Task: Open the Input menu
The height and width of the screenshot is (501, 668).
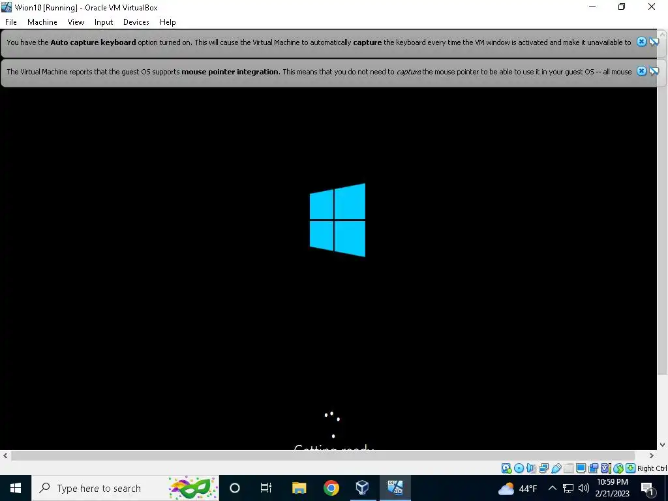Action: coord(104,22)
